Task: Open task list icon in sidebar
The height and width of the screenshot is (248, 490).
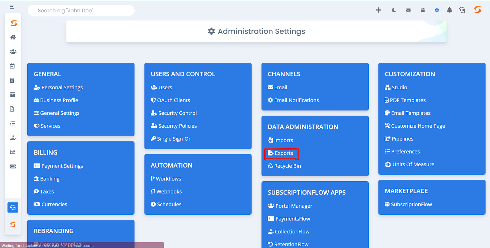Action: (x=13, y=124)
